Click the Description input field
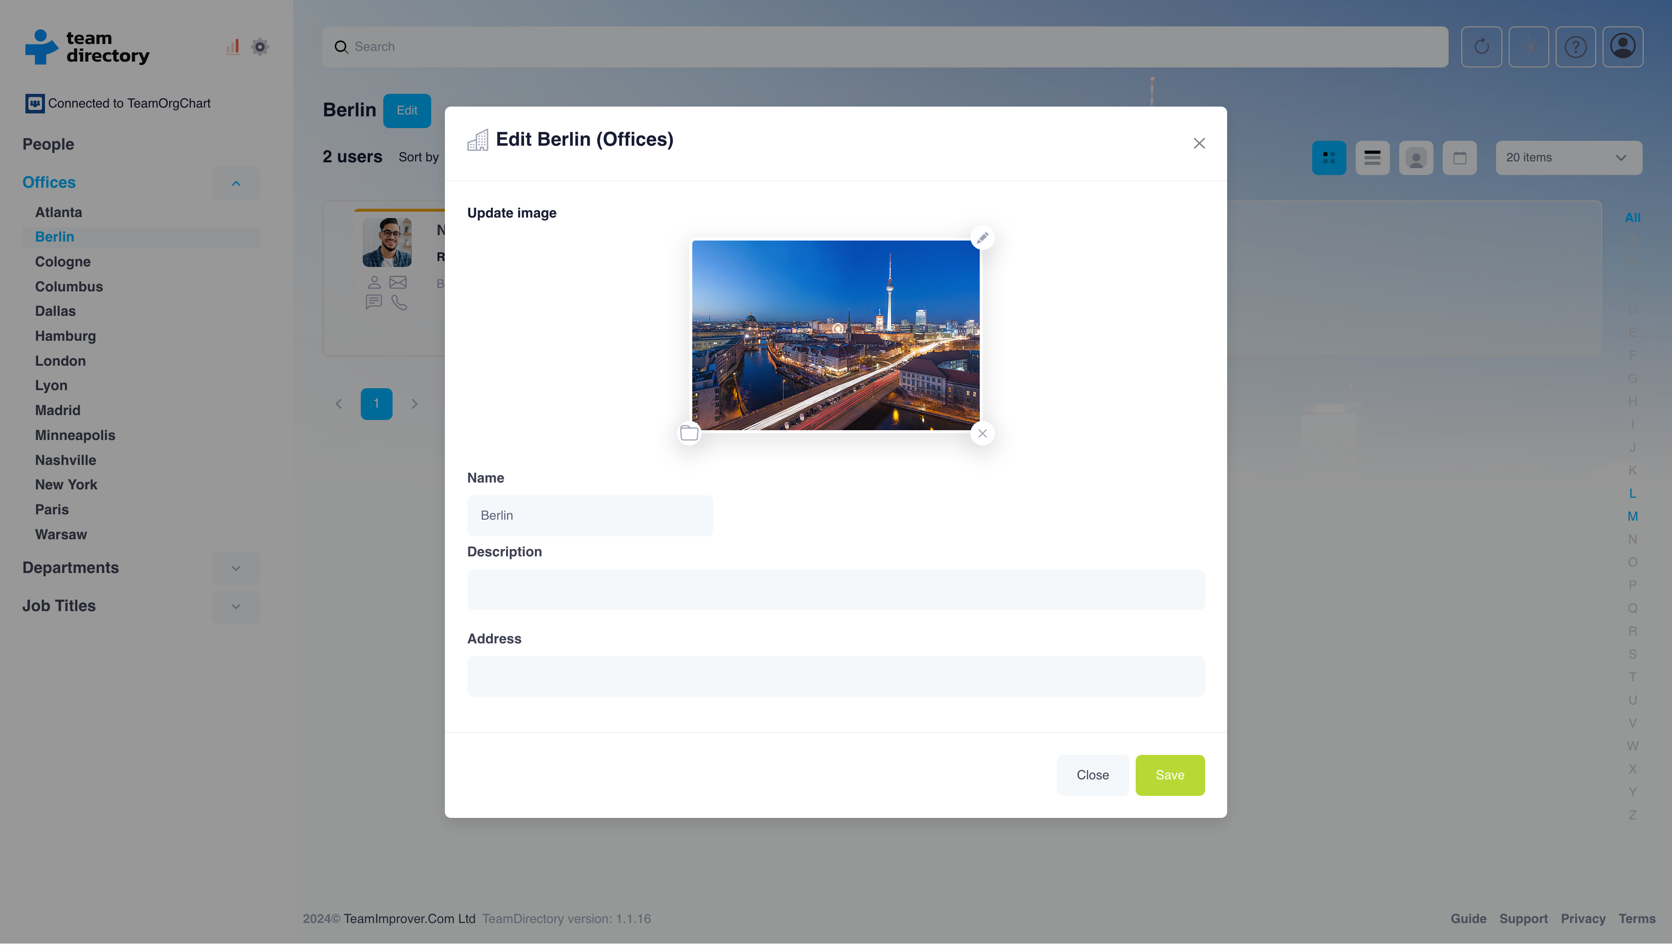This screenshot has height=946, width=1672. point(836,590)
